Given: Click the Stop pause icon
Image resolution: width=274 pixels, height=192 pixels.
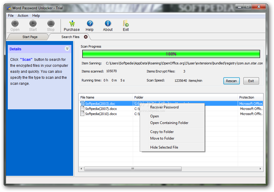Looking at the screenshot, I should coord(51,24).
